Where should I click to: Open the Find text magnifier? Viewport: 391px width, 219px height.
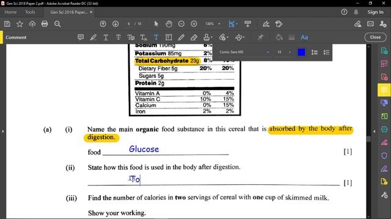tap(57, 24)
